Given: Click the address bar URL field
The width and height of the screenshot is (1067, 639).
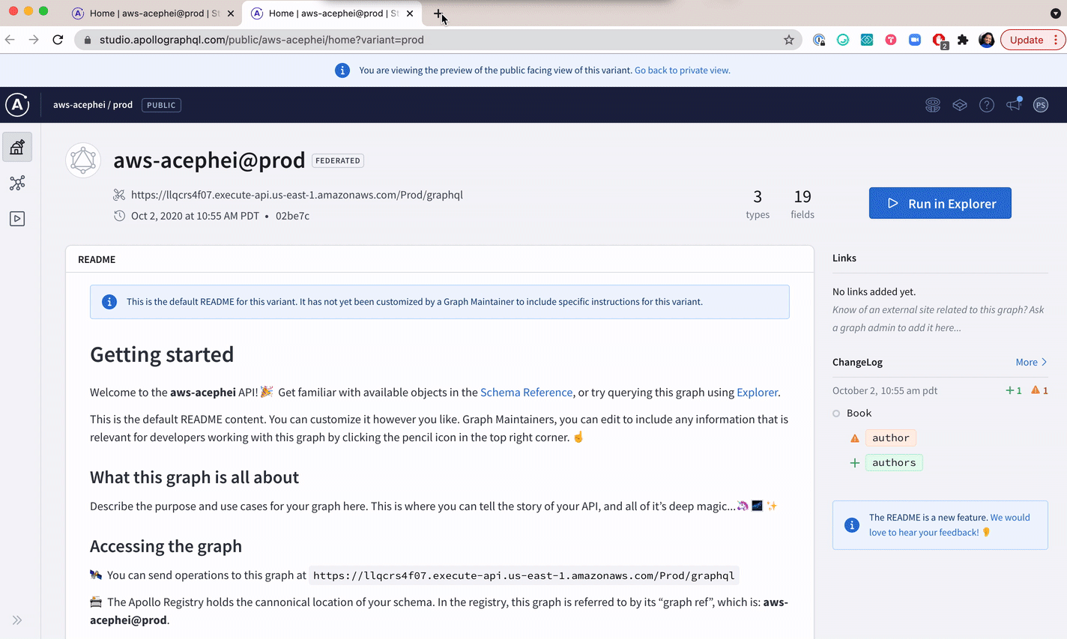Looking at the screenshot, I should [438, 40].
